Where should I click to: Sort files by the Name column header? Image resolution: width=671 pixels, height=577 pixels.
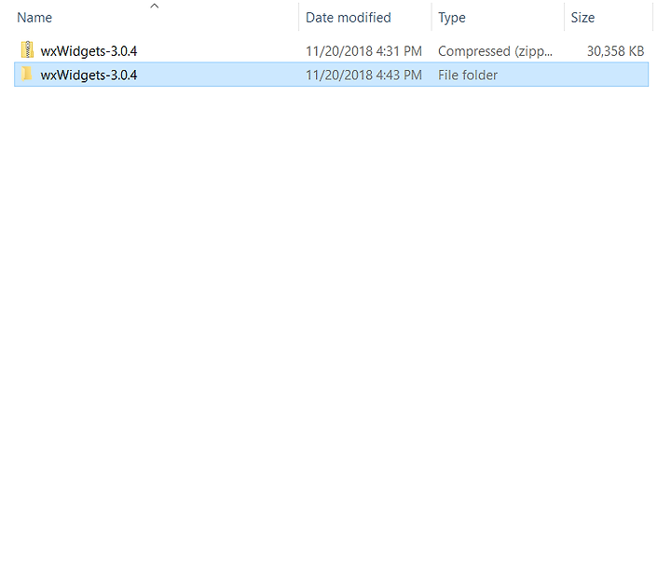[x=34, y=18]
